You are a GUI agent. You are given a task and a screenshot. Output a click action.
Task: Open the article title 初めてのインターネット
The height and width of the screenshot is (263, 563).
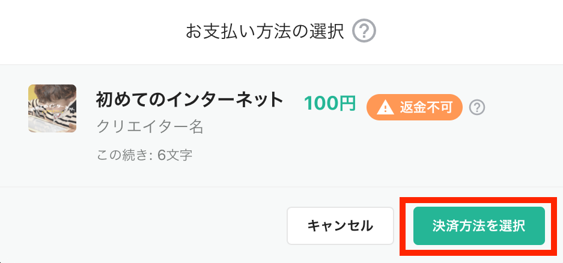tap(190, 101)
